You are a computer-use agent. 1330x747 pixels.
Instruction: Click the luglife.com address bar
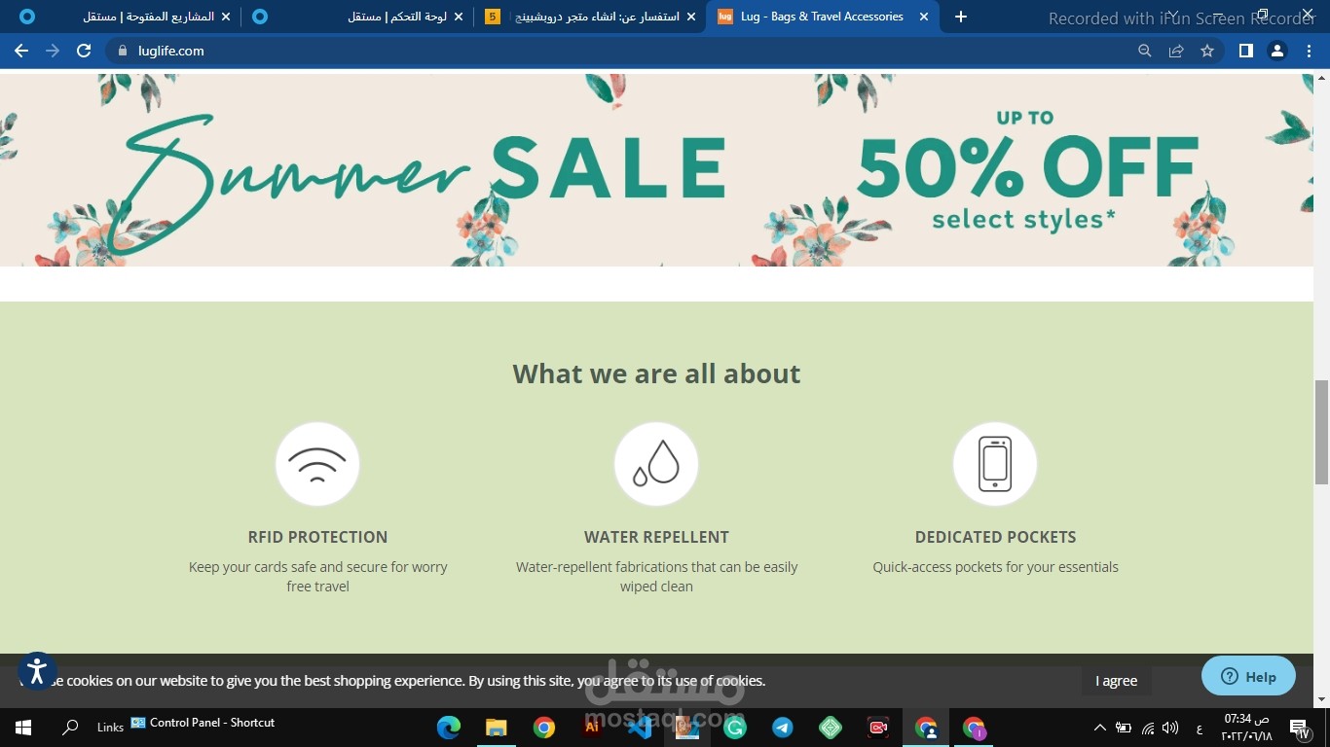tap(623, 51)
